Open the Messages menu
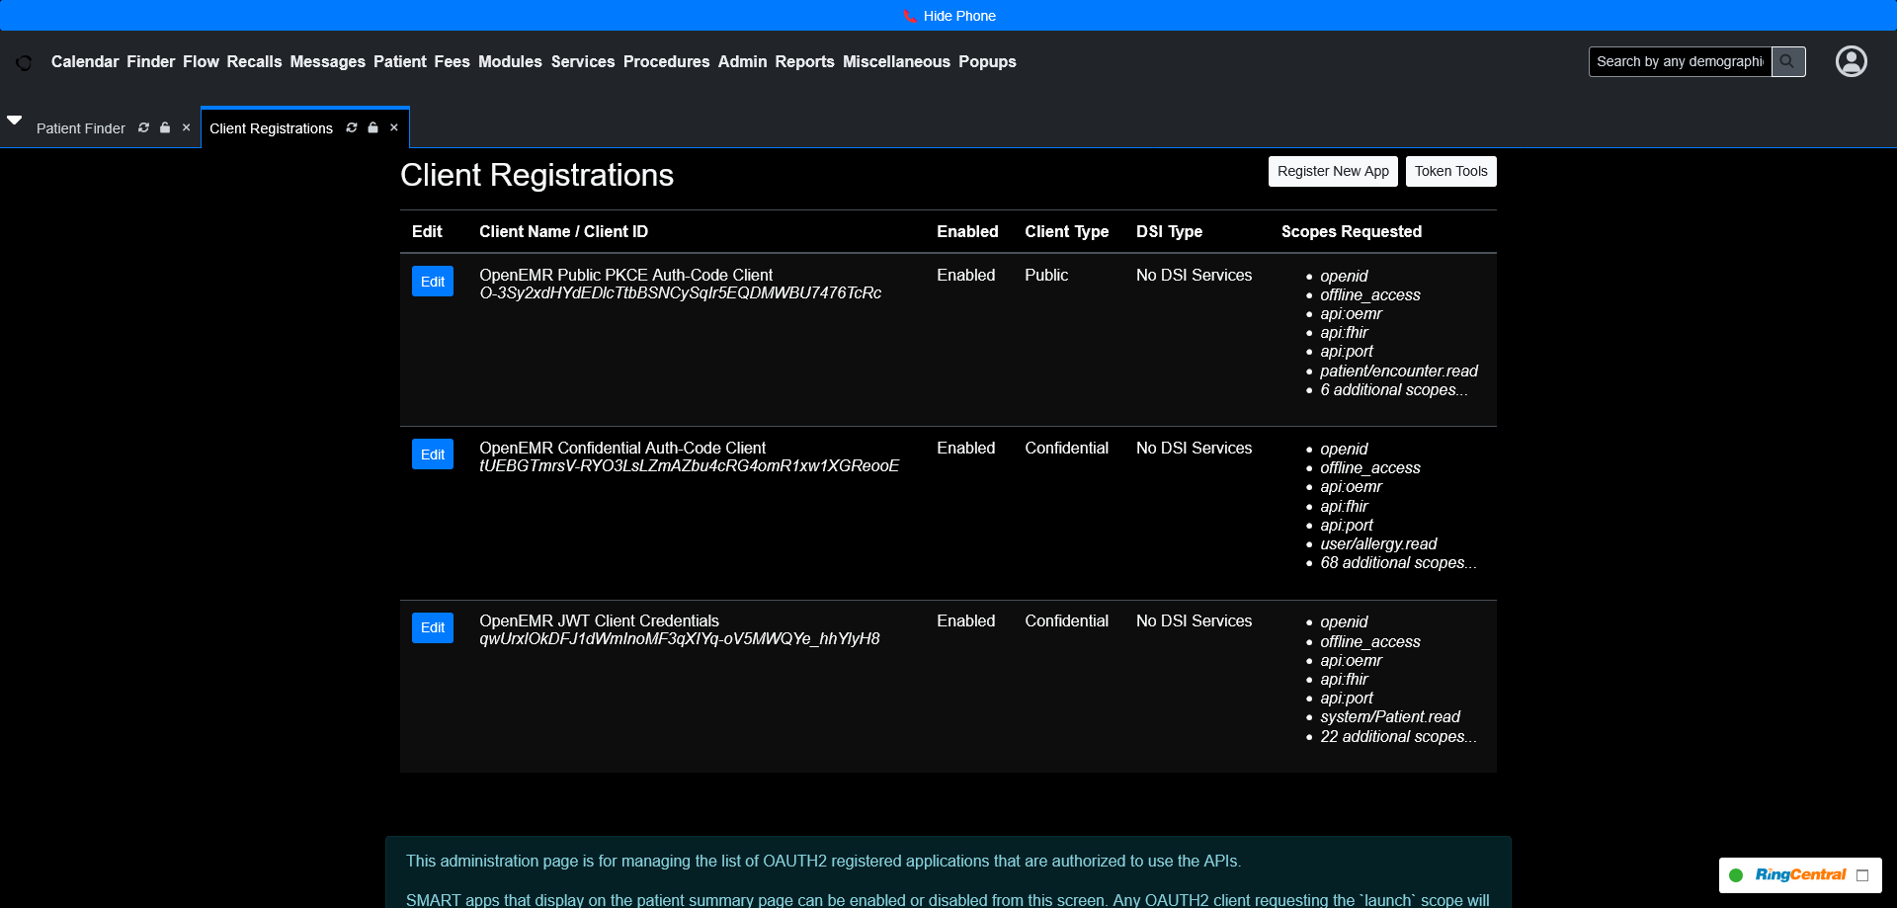Image resolution: width=1897 pixels, height=908 pixels. point(327,61)
